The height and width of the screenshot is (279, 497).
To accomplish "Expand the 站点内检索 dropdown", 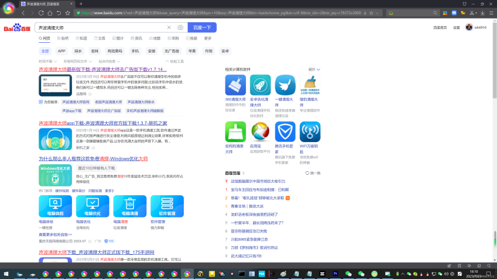I will 109,61.
